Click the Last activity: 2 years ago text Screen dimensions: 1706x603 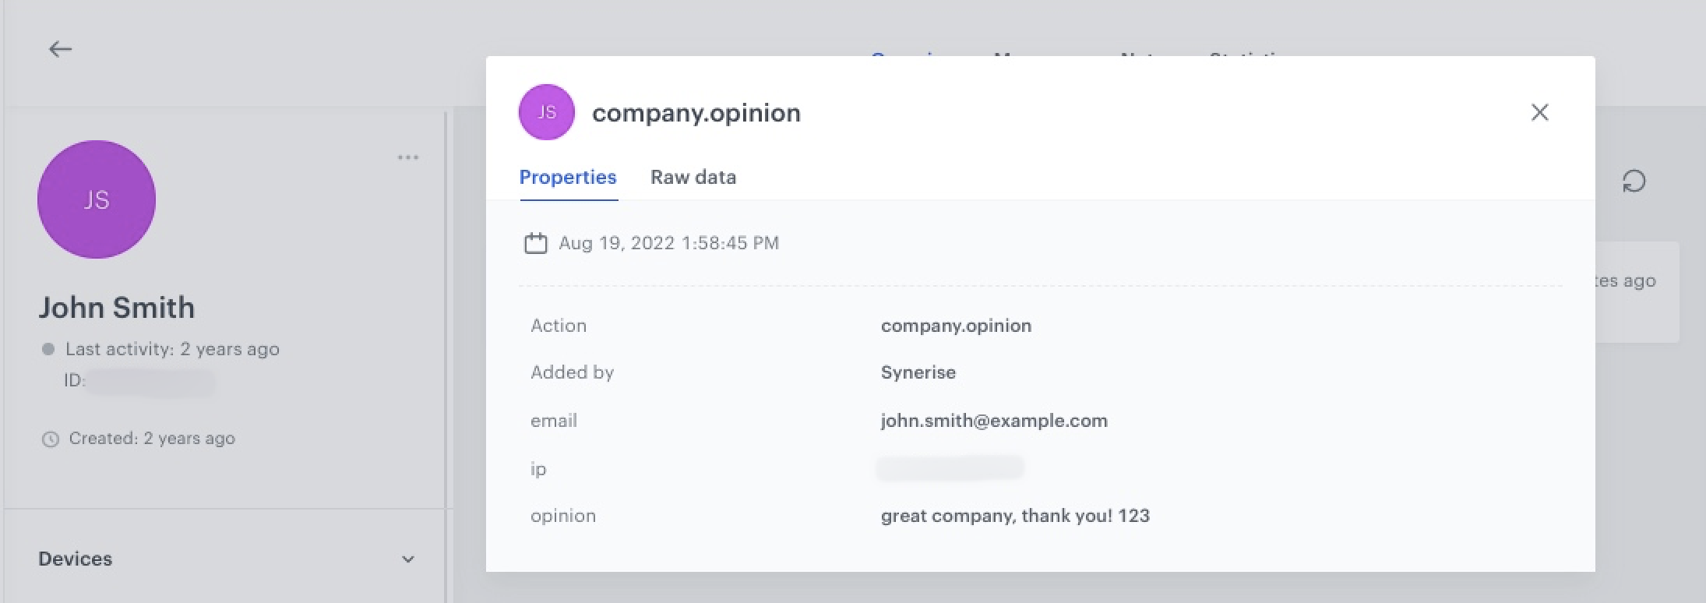pos(172,349)
